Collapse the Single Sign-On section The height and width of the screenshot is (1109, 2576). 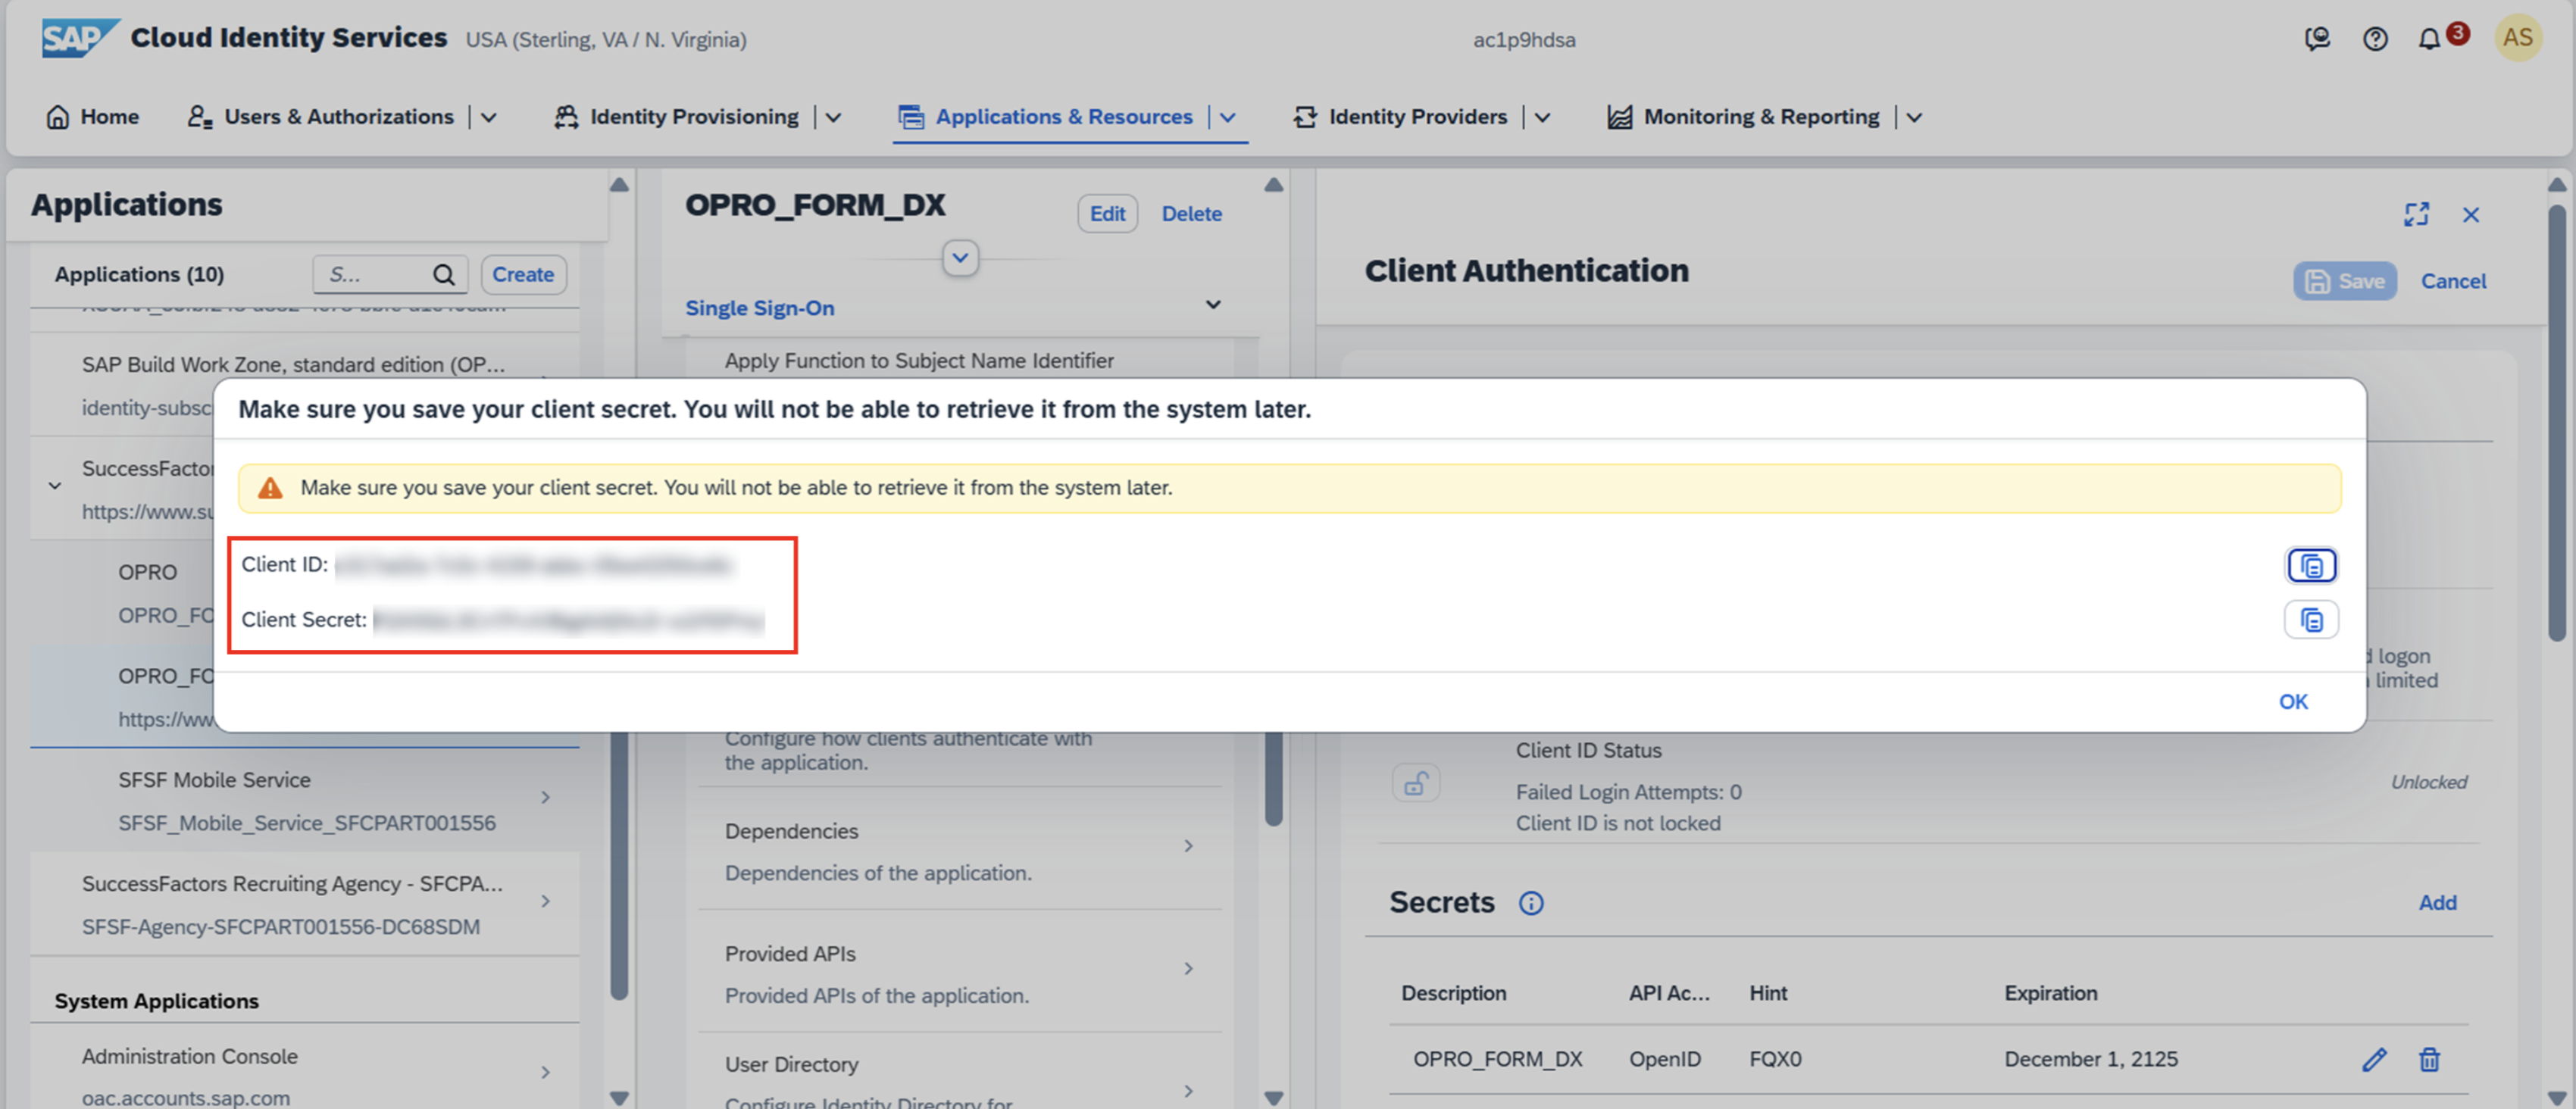click(1212, 305)
